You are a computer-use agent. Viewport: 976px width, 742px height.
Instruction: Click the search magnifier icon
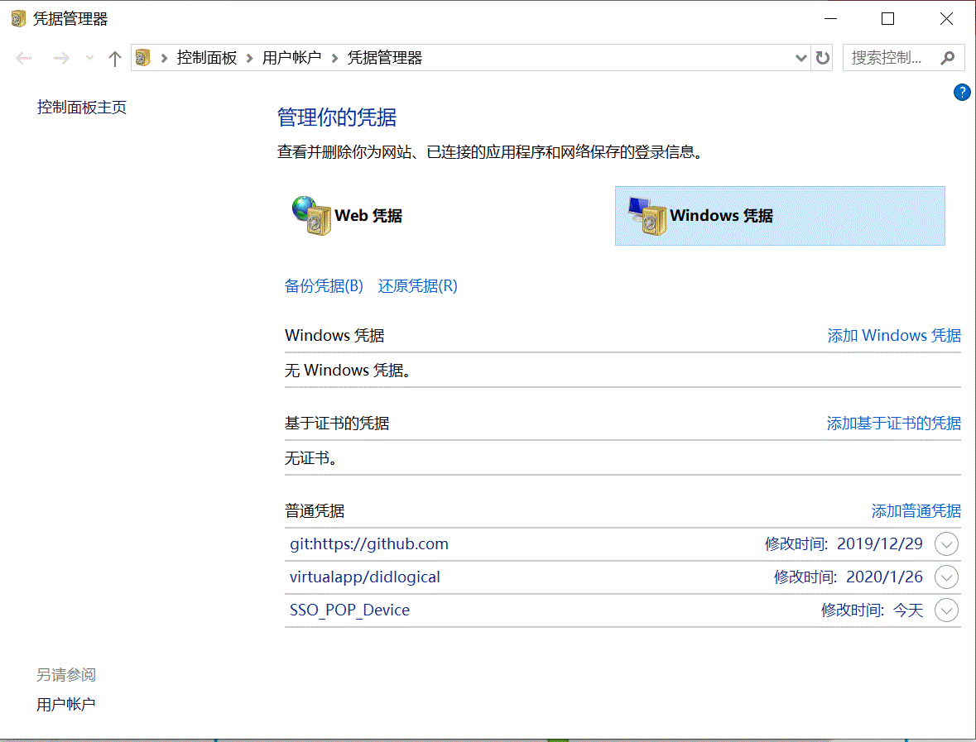coord(948,58)
